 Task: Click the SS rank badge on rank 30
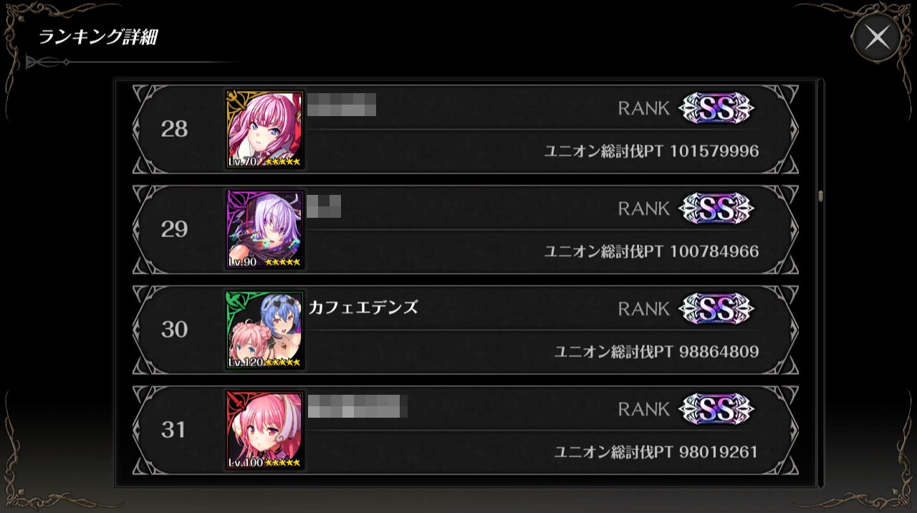(x=716, y=309)
